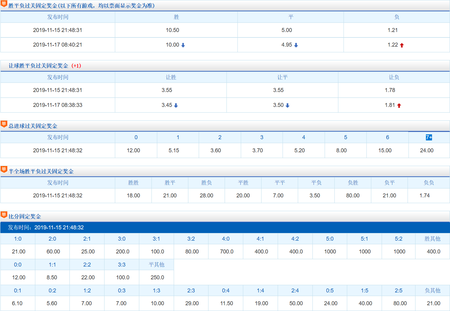Click the blue down arrow next to 3.50
450x311 pixels.
click(287, 105)
